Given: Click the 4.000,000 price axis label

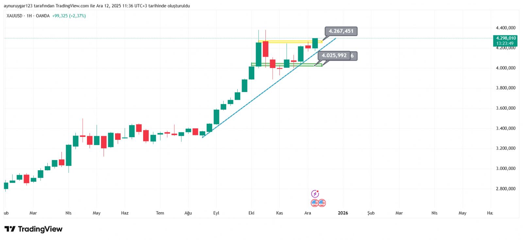Looking at the screenshot, I should coord(505,68).
